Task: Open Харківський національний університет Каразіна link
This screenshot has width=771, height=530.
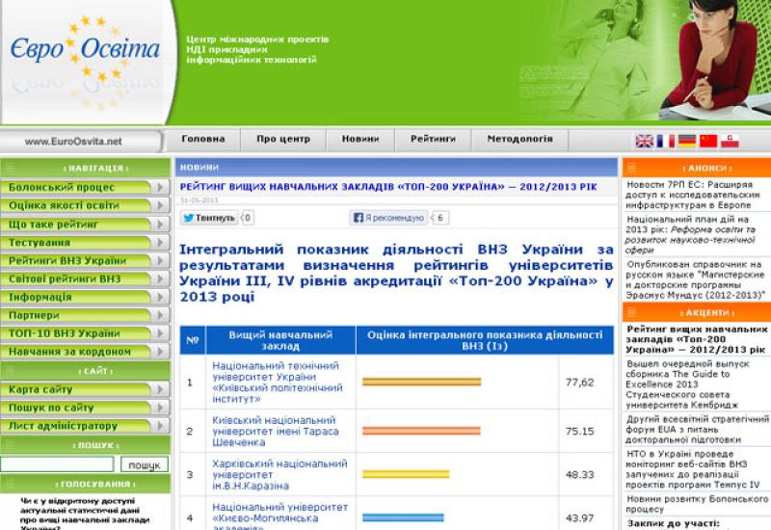Action: tap(279, 474)
